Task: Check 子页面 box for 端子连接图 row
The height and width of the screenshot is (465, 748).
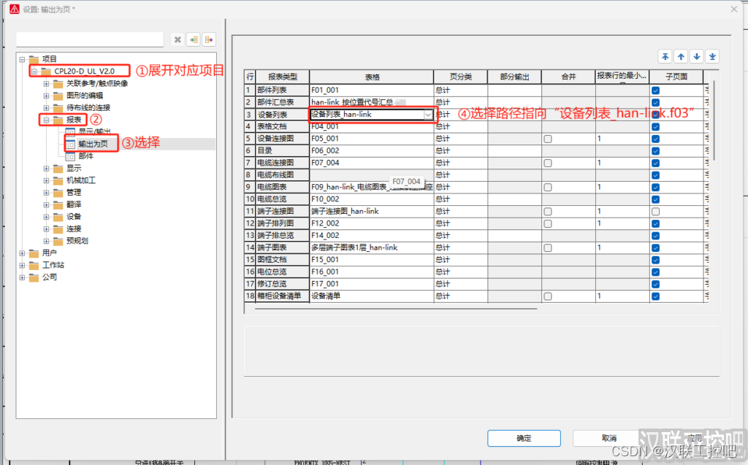Action: [655, 211]
